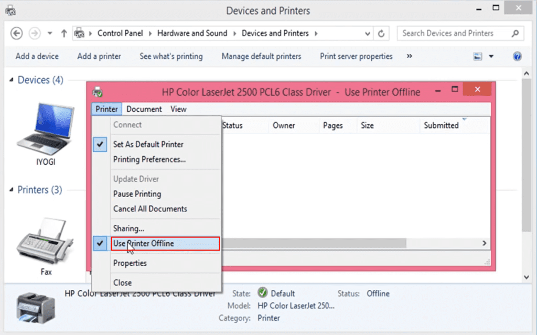Click the print queue window title icon

[98, 92]
